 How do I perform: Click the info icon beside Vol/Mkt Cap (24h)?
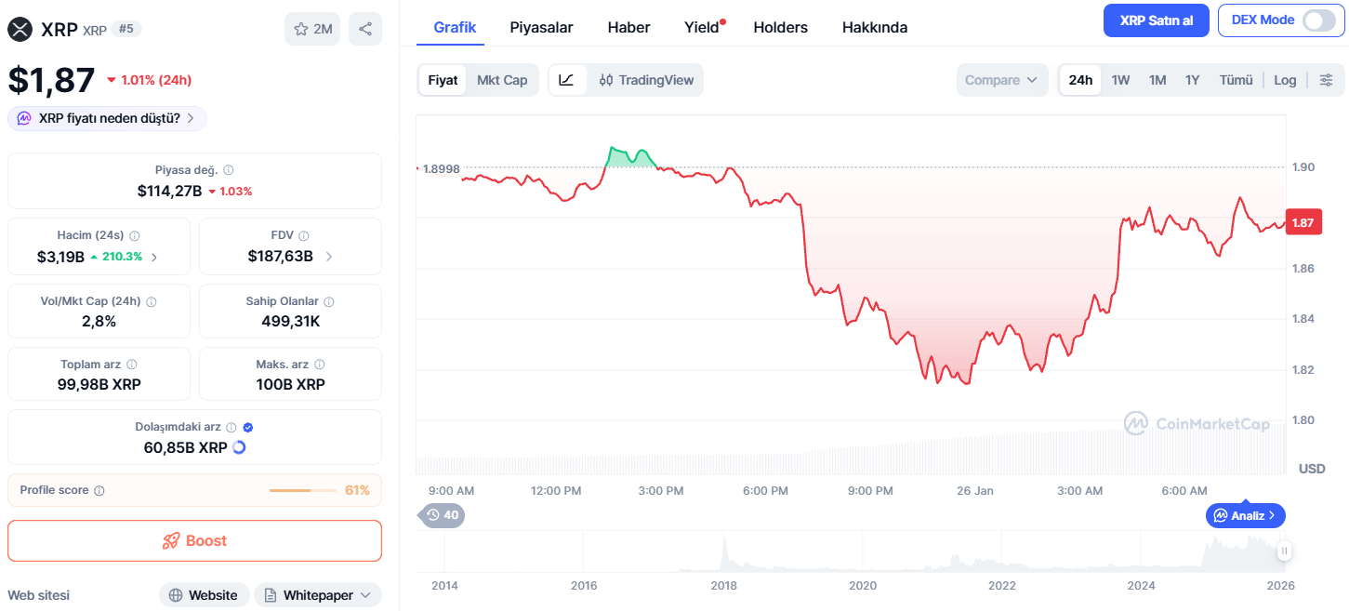coord(152,301)
